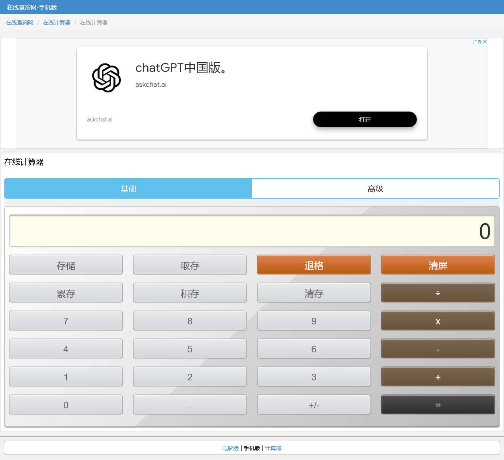
Task: Clear the display with 清屏 button
Action: [x=438, y=264]
